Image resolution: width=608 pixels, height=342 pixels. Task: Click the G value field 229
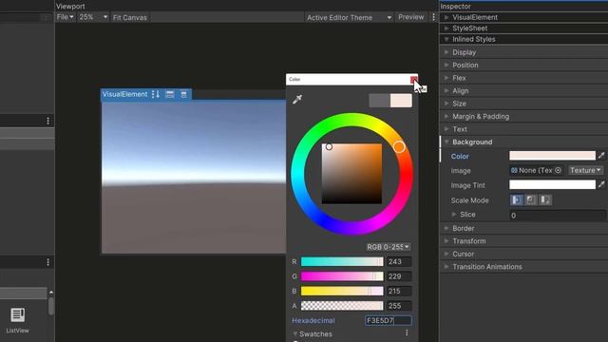(399, 276)
